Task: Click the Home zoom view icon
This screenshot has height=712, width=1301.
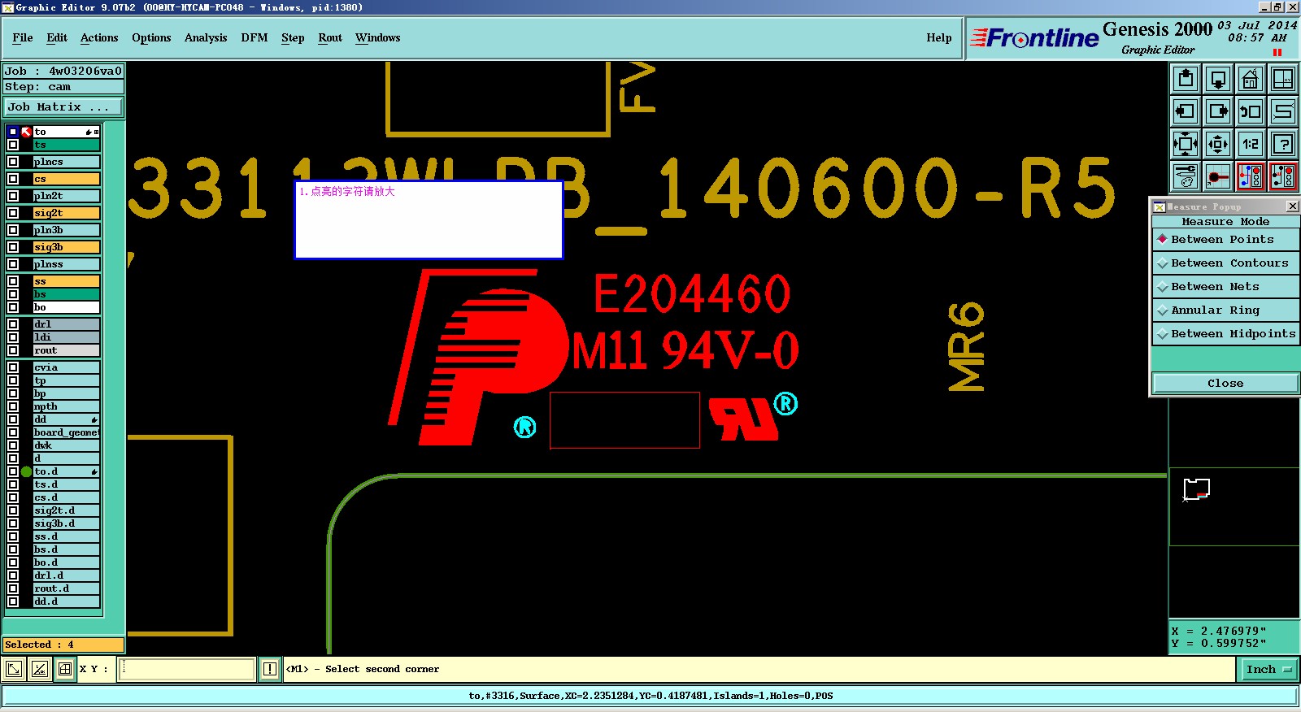Action: coord(1251,79)
